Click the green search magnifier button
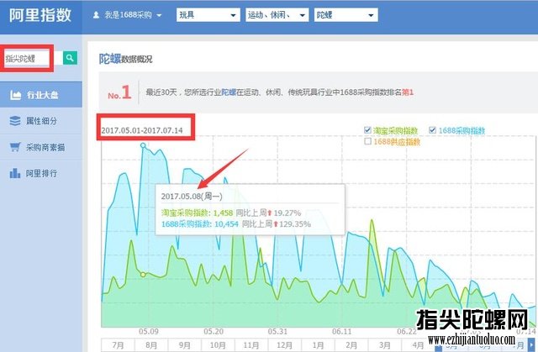538x352 pixels. coord(70,58)
